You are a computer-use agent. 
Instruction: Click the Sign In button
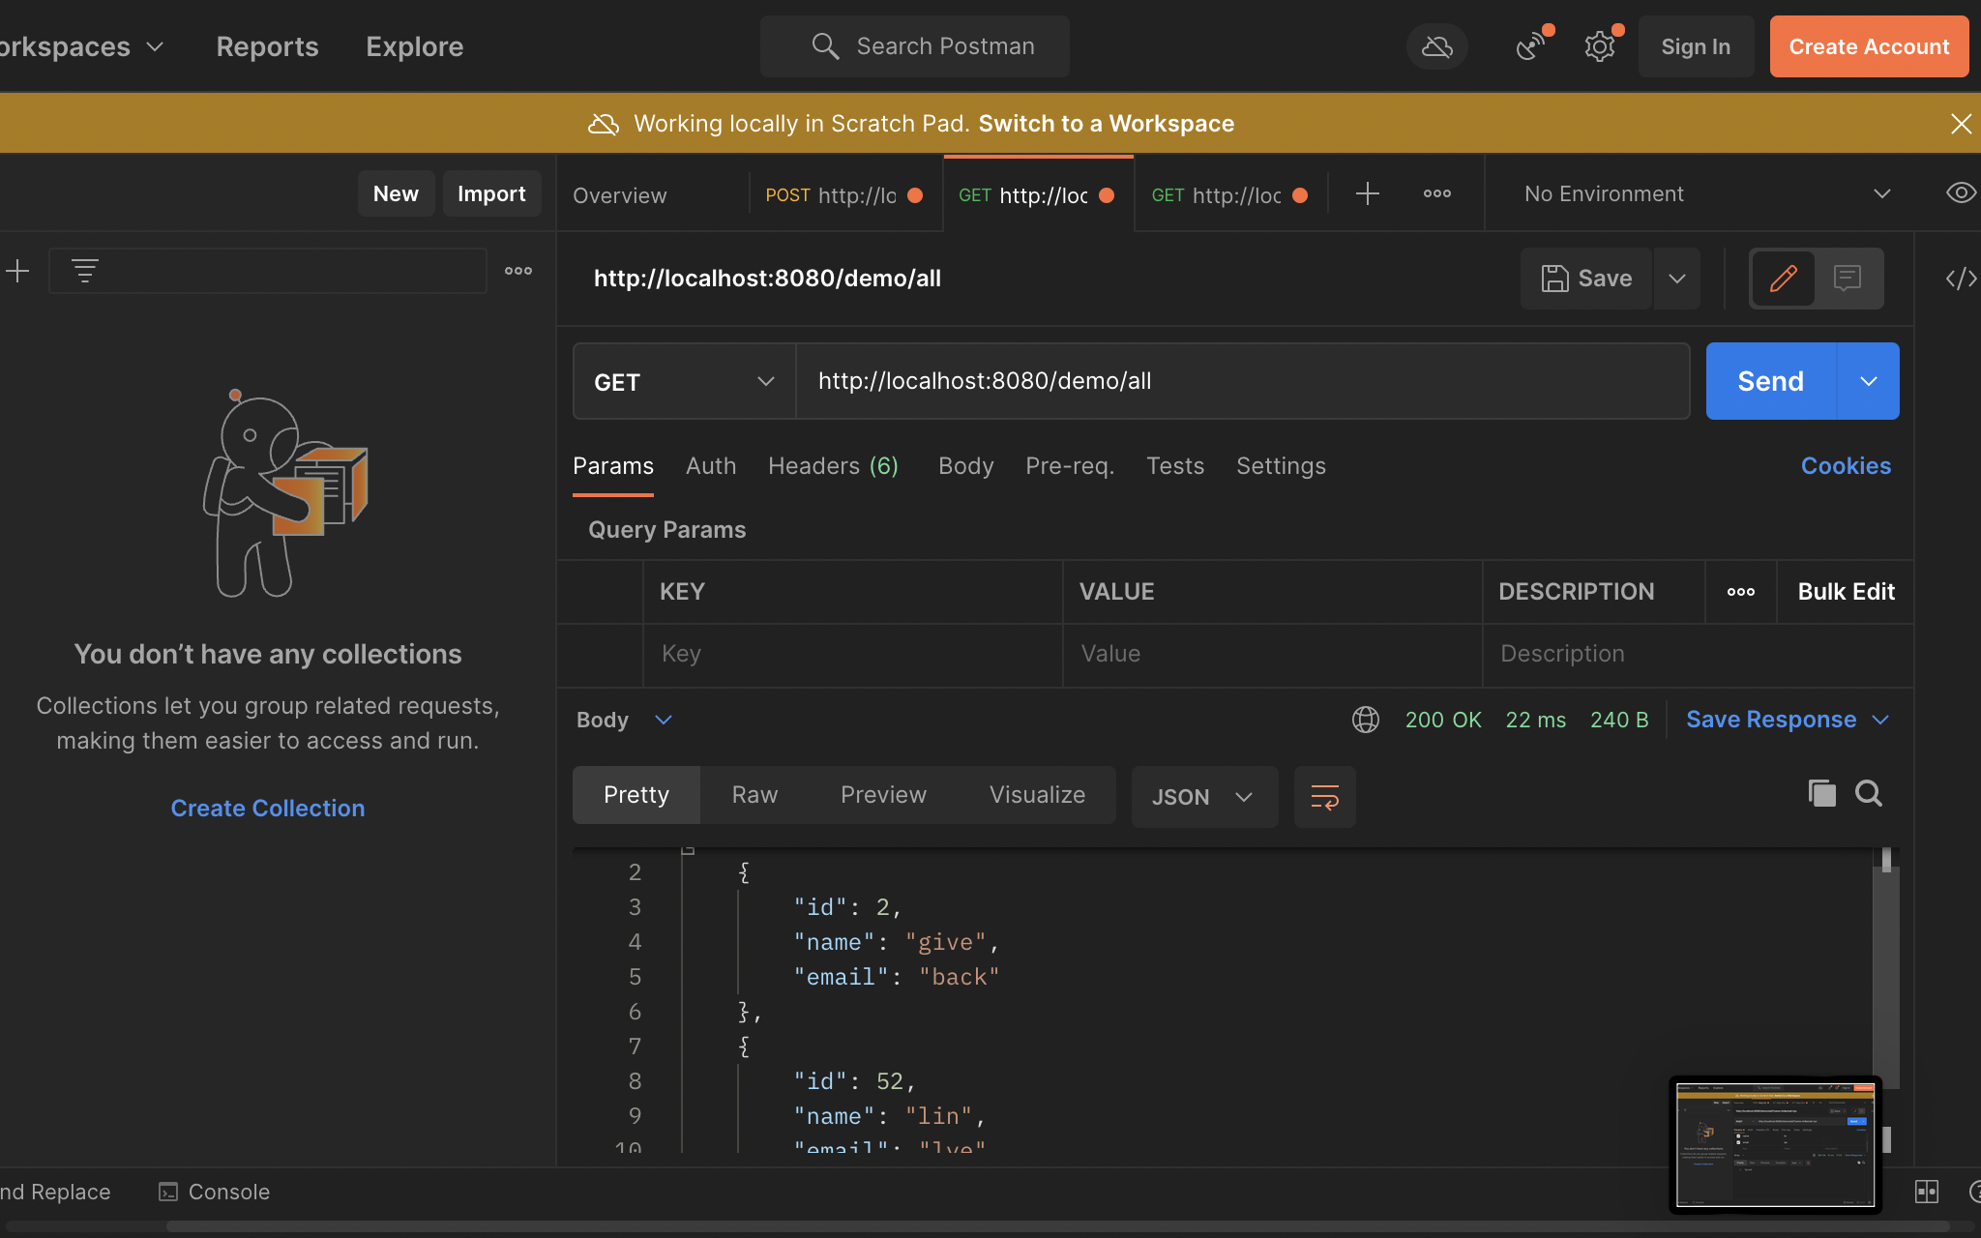click(1696, 46)
